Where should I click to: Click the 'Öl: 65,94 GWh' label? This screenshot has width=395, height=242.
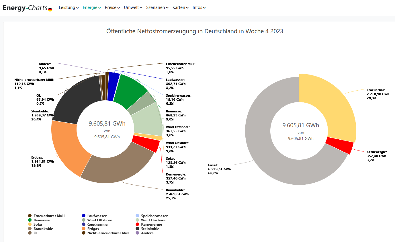click(45, 99)
